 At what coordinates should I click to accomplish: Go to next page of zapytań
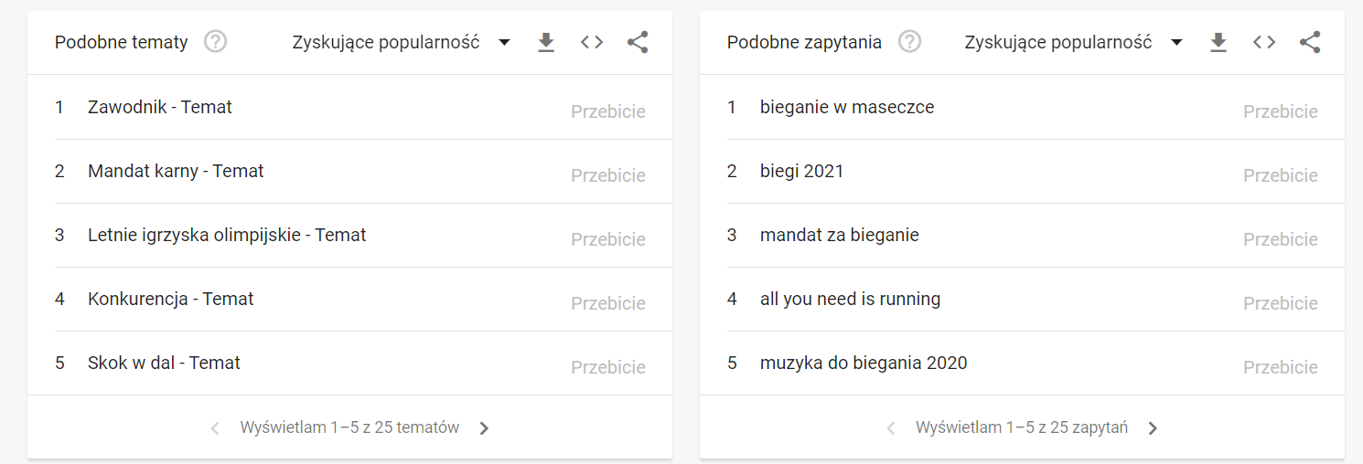tap(1154, 428)
